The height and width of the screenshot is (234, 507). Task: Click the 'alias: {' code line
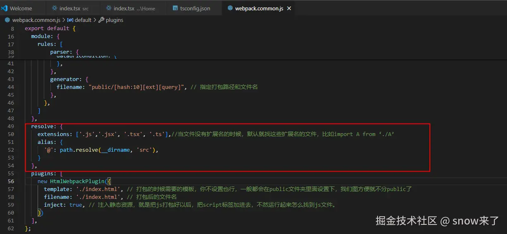pos(50,142)
